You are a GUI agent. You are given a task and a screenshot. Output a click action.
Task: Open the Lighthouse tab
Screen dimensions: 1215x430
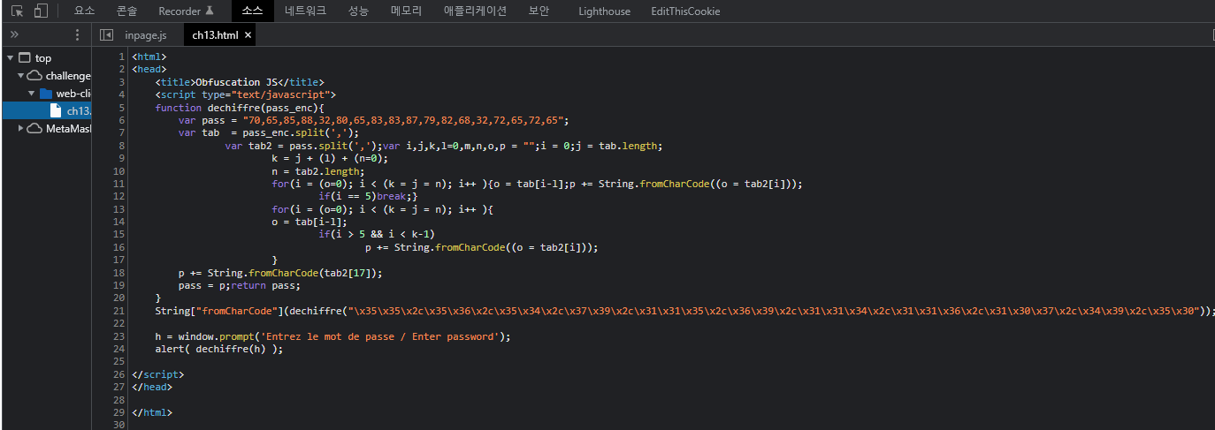tap(605, 11)
